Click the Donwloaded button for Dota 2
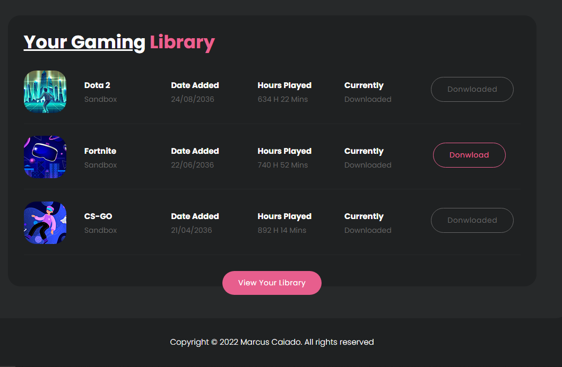Viewport: 562px width, 367px height. pos(472,89)
